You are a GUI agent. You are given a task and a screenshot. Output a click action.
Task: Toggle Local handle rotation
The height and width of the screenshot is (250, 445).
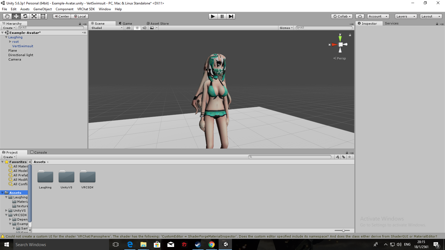tap(80, 16)
